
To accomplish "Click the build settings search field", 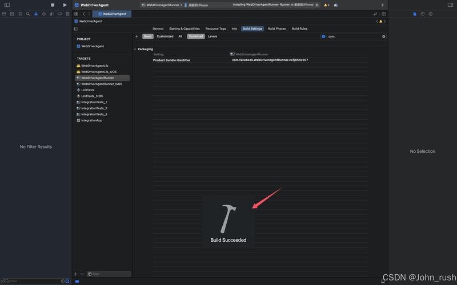I will tap(354, 36).
